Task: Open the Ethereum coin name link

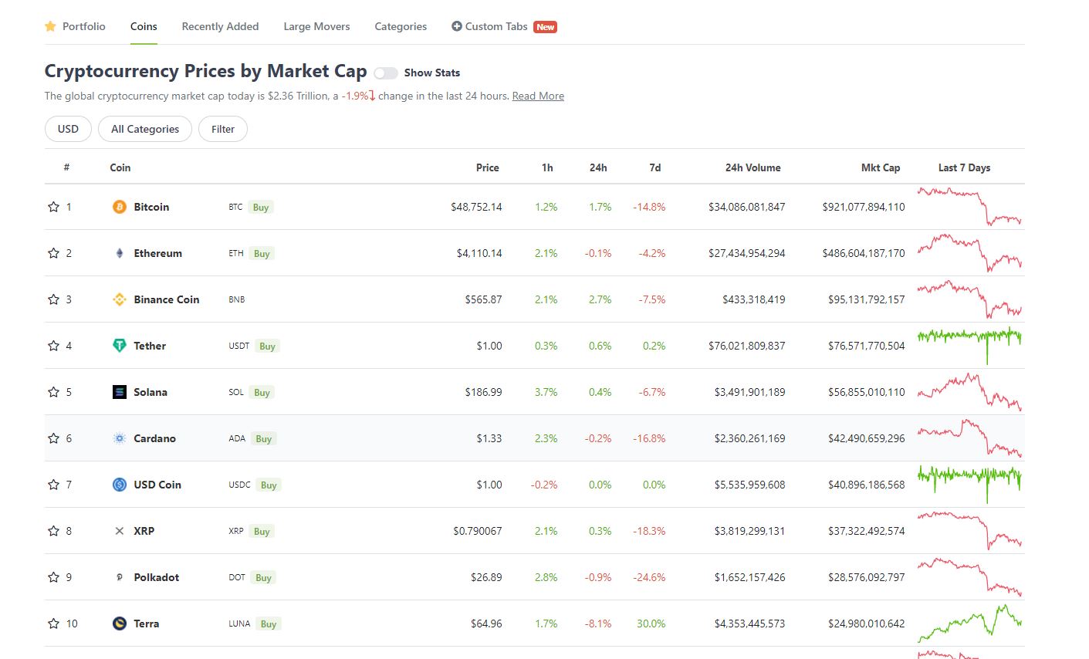Action: 158,253
